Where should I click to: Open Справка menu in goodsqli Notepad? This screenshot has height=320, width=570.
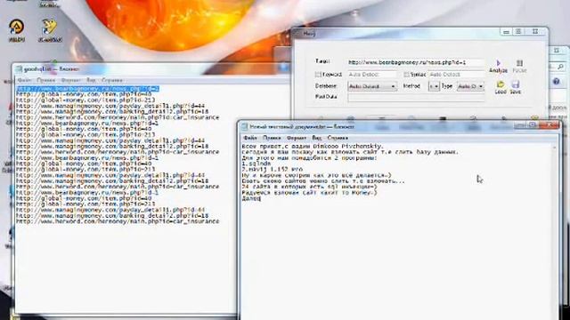point(111,80)
